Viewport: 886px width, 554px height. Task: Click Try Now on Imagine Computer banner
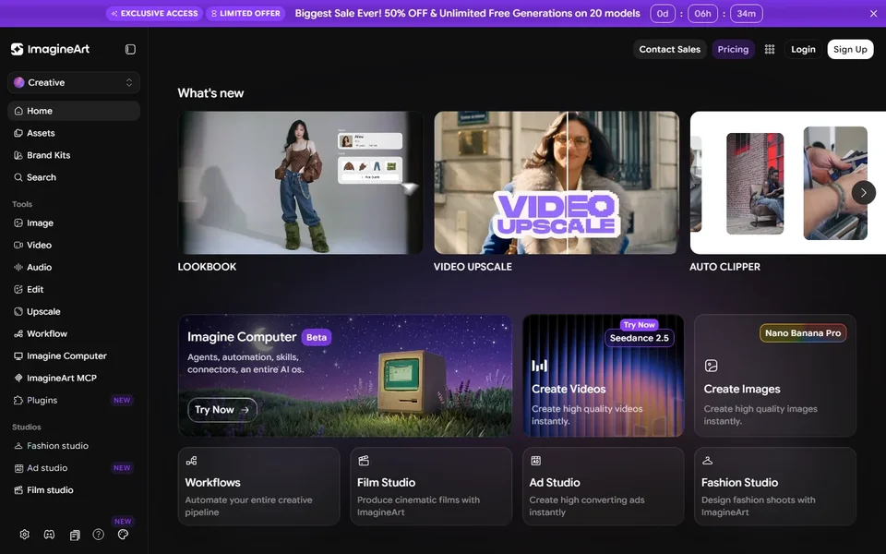click(x=222, y=410)
